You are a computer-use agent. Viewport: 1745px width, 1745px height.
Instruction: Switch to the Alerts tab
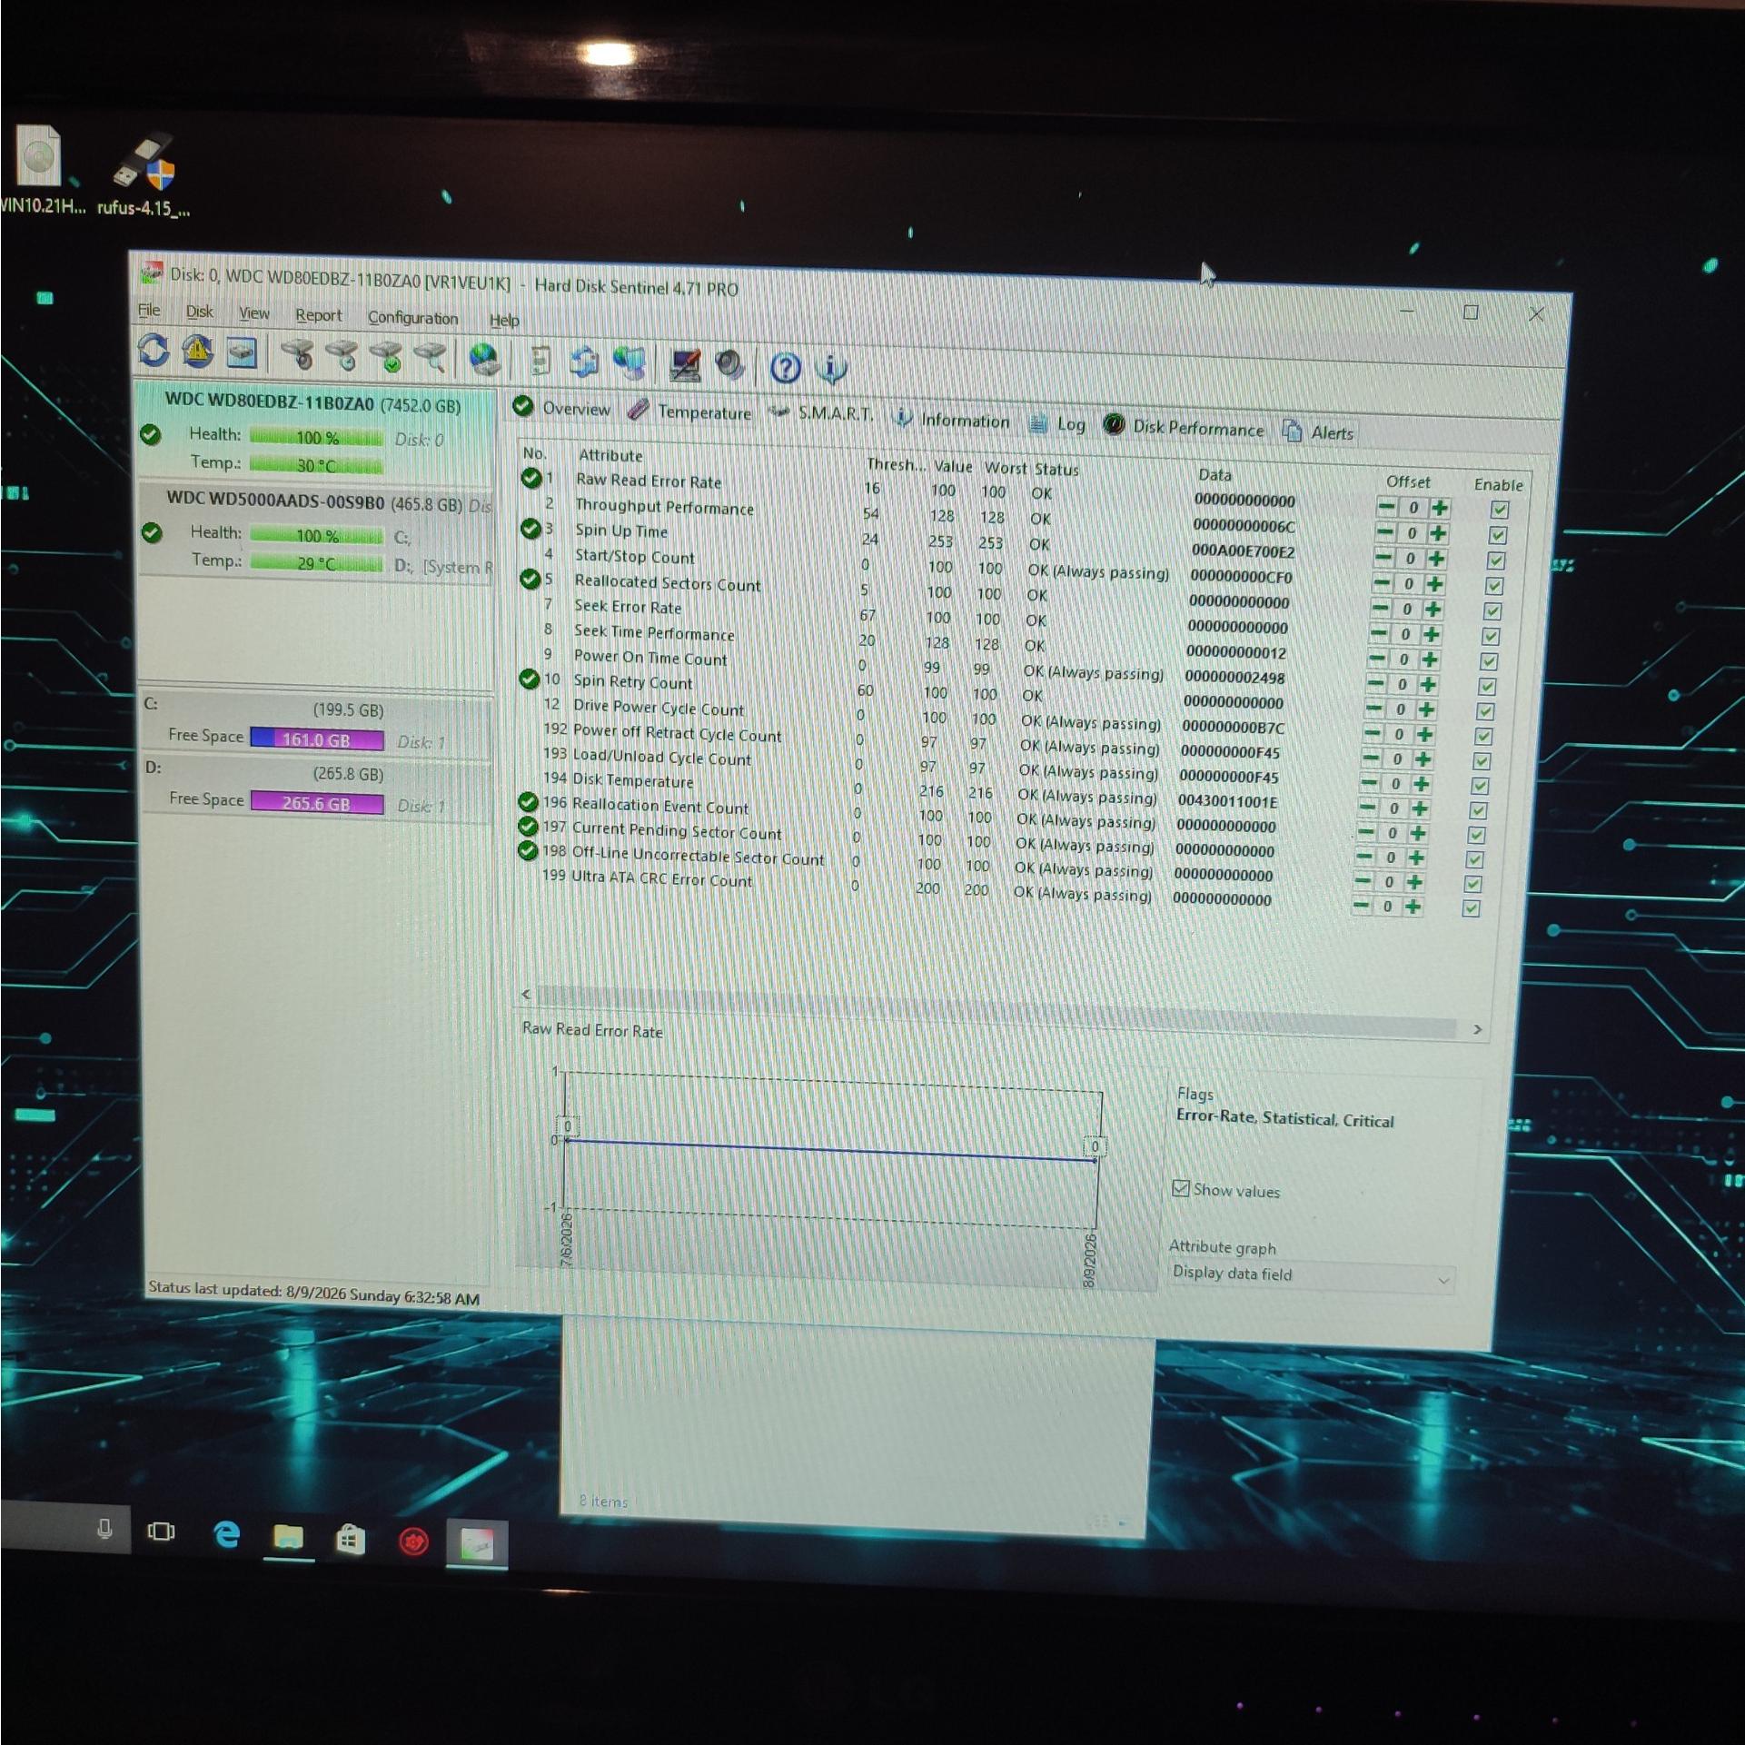[x=1318, y=431]
